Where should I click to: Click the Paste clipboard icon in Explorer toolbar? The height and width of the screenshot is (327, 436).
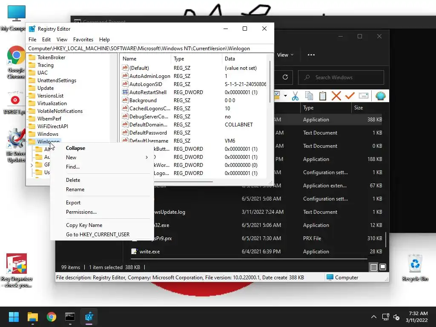323,96
